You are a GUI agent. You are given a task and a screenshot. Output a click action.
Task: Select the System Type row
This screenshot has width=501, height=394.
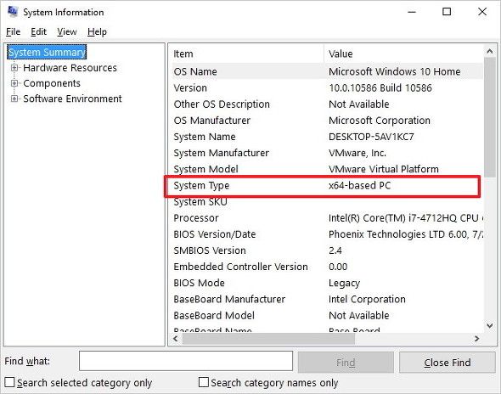(322, 186)
